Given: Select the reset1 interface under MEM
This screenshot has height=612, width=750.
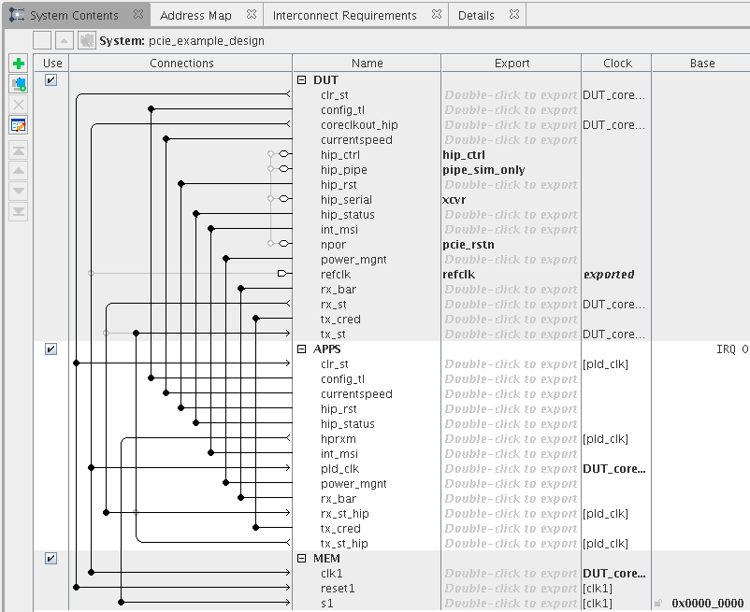Looking at the screenshot, I should pyautogui.click(x=338, y=588).
